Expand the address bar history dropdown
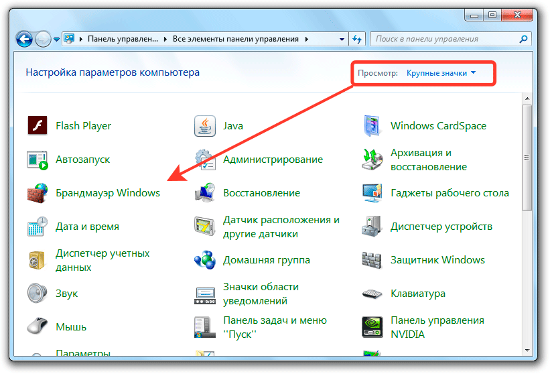 (x=342, y=40)
